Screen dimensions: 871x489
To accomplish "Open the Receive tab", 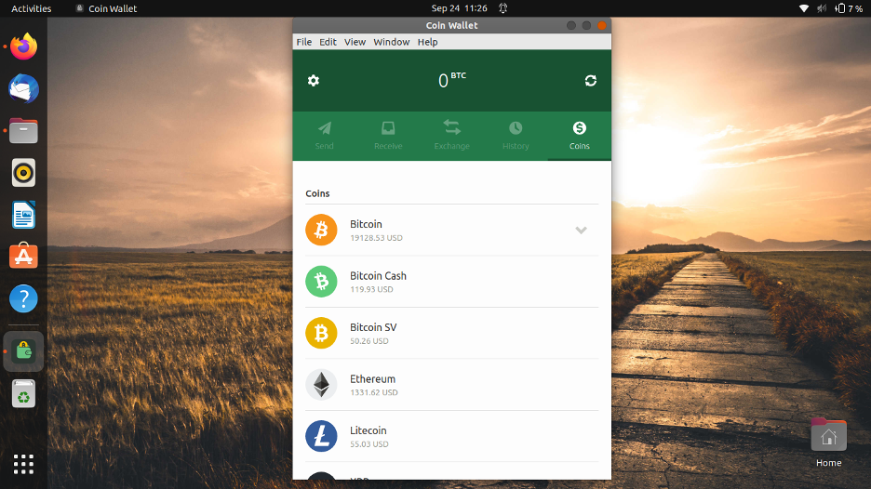I will (x=388, y=136).
